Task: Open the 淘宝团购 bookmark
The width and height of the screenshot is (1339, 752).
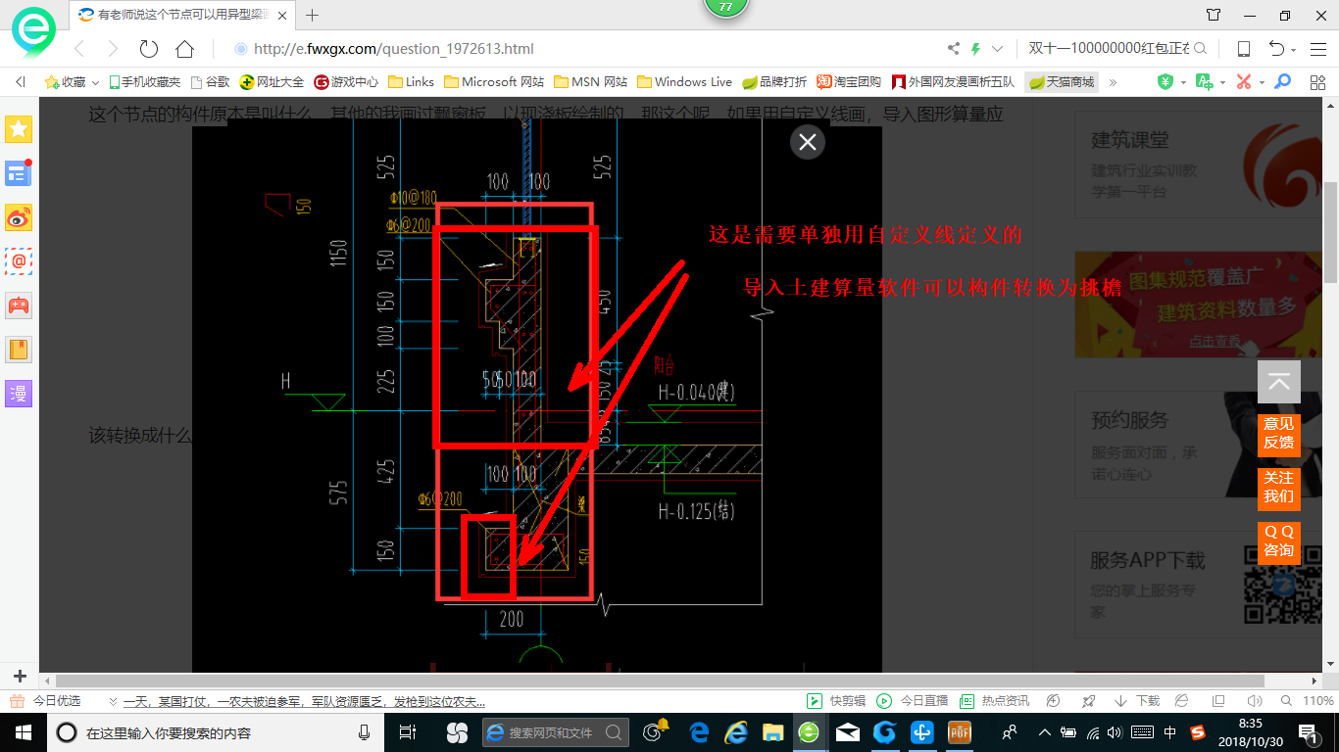Action: pos(849,82)
